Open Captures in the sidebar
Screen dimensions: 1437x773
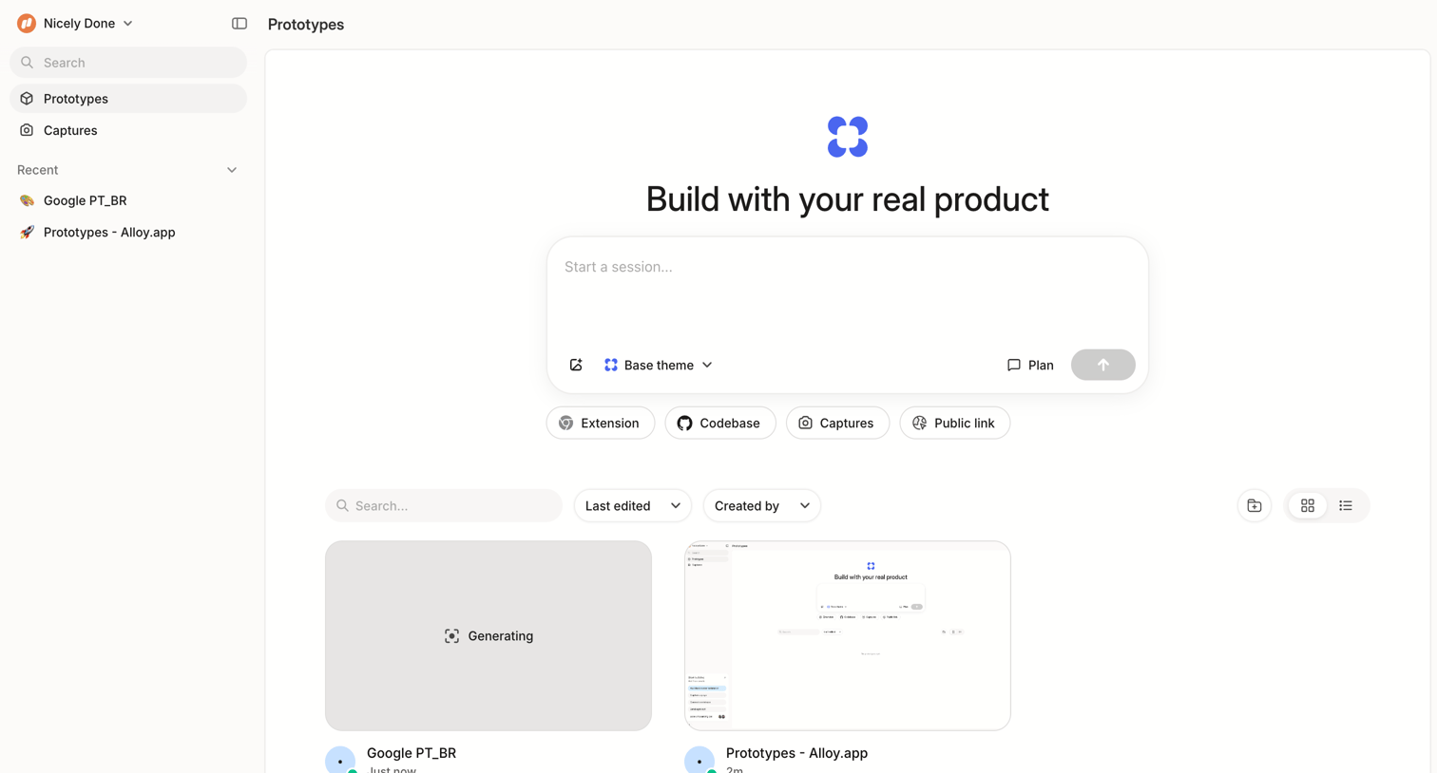128,130
